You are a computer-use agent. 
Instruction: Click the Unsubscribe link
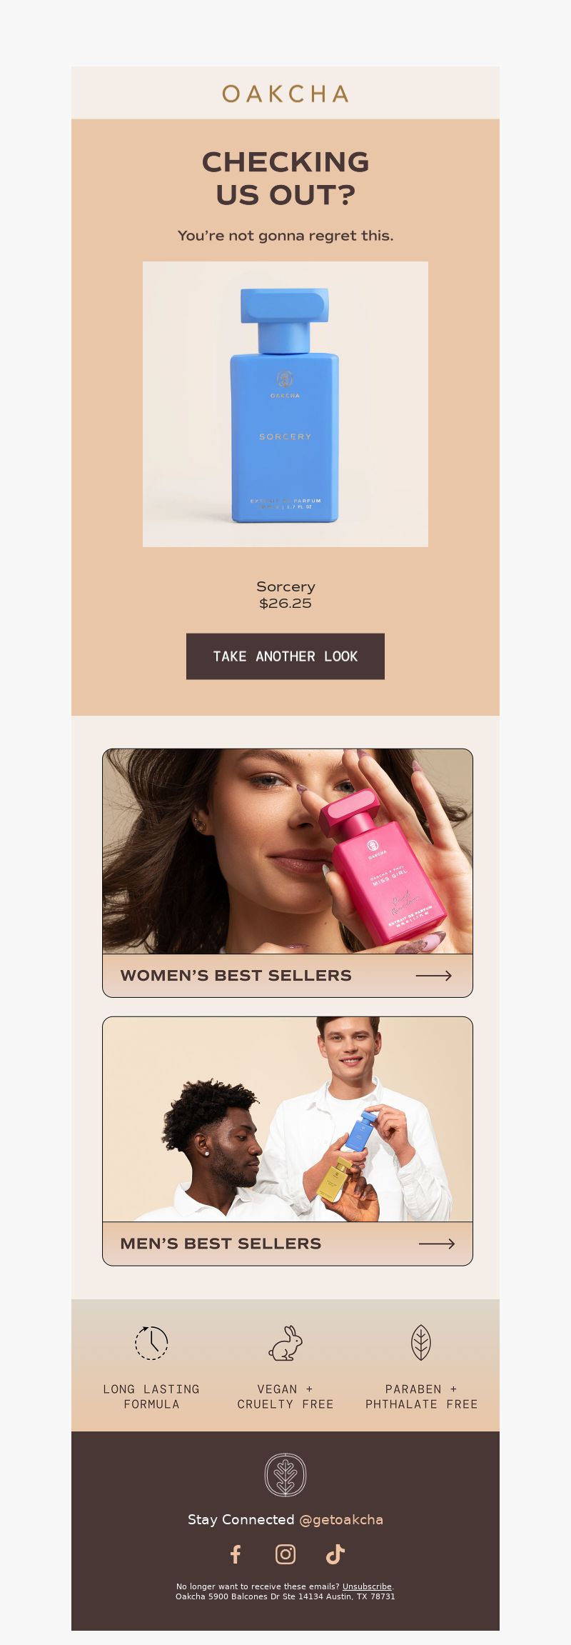[367, 1586]
